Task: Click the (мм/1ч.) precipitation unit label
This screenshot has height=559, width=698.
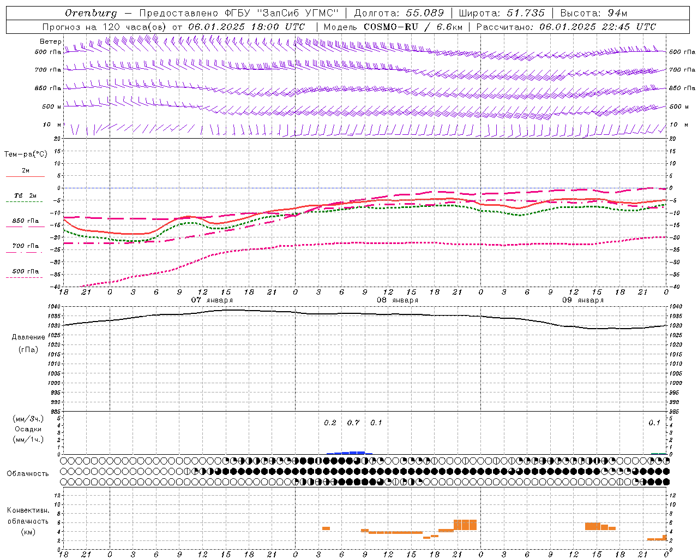Action: click(x=28, y=440)
